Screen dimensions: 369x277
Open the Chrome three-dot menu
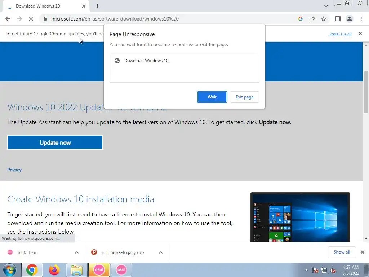[x=361, y=19]
